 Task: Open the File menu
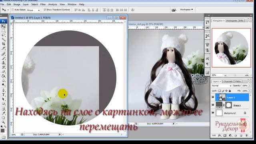pyautogui.click(x=2, y=4)
